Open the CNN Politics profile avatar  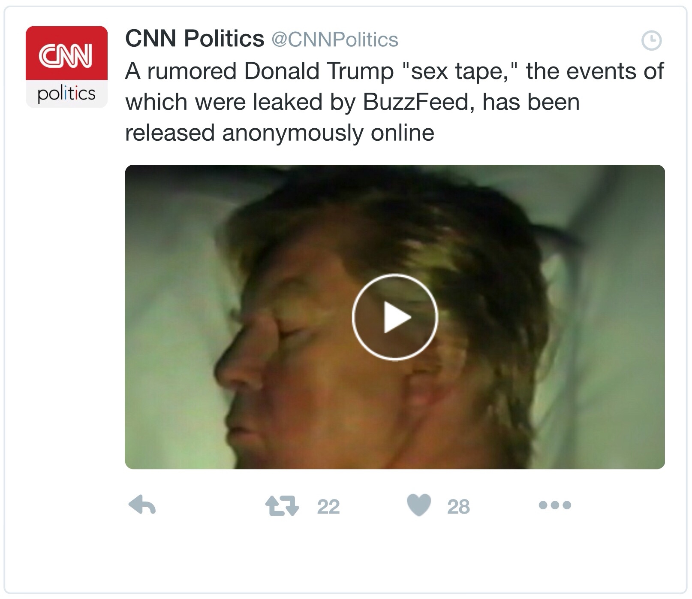(x=66, y=67)
